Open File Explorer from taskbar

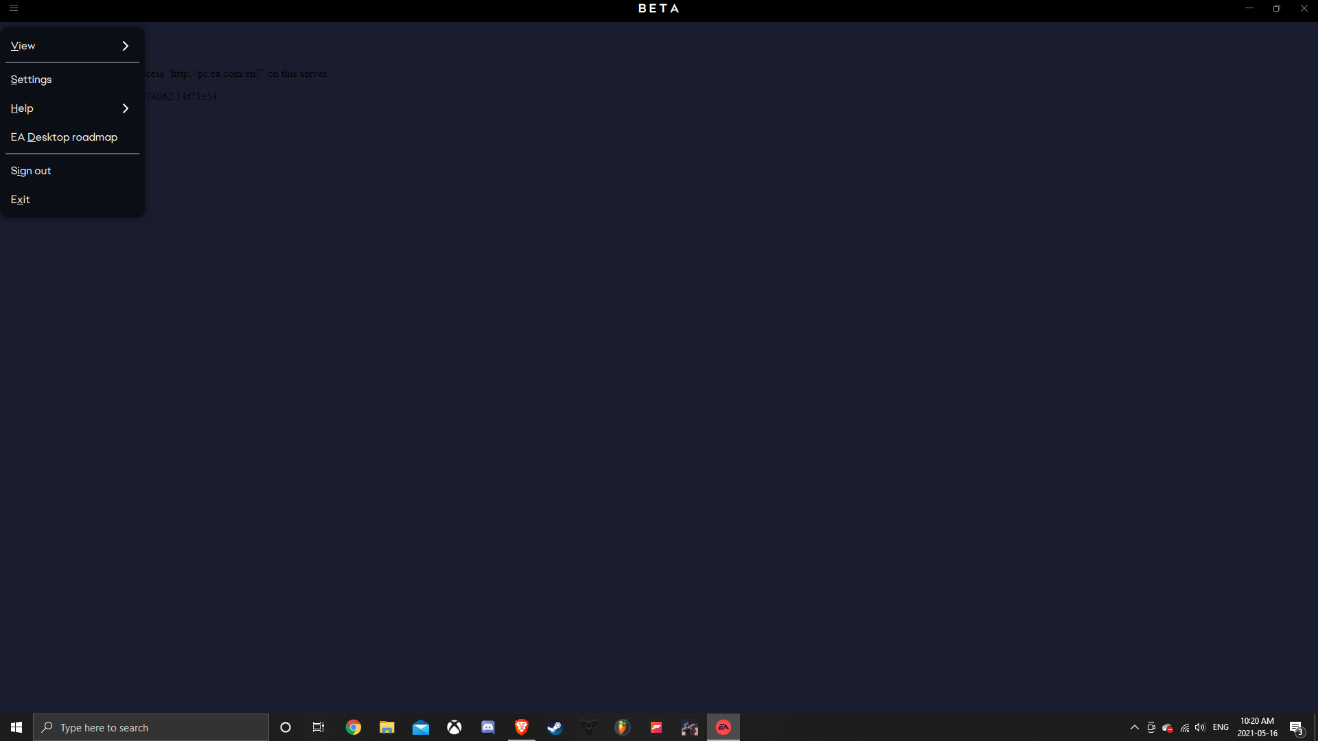(x=387, y=727)
